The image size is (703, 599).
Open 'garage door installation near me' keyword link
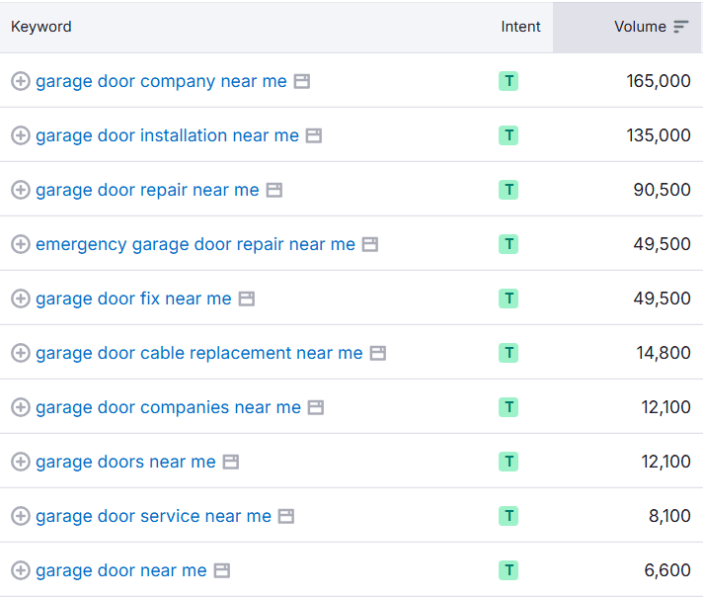pos(167,136)
